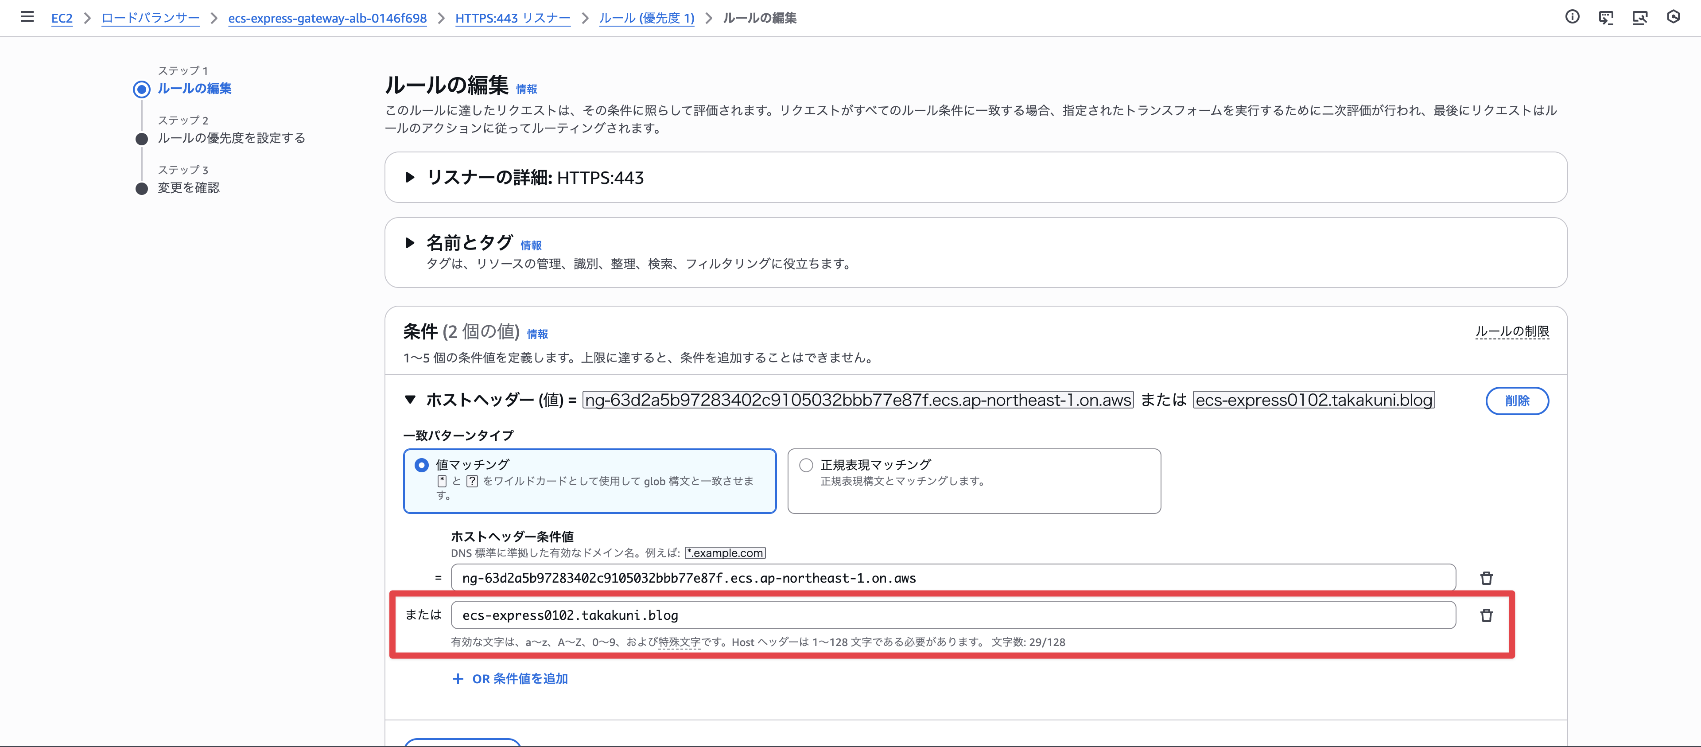This screenshot has width=1701, height=747.
Task: Select step 1 ルールの編集 in the wizard
Action: pos(194,89)
